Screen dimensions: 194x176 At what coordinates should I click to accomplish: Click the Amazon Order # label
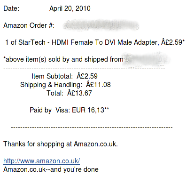(29, 25)
